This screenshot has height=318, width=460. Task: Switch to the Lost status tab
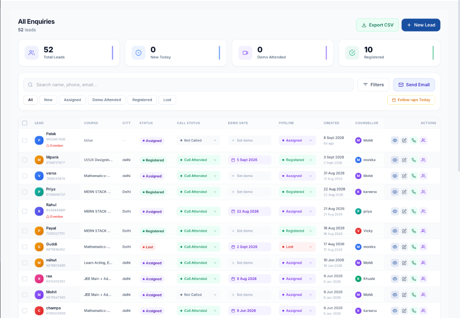coord(167,100)
